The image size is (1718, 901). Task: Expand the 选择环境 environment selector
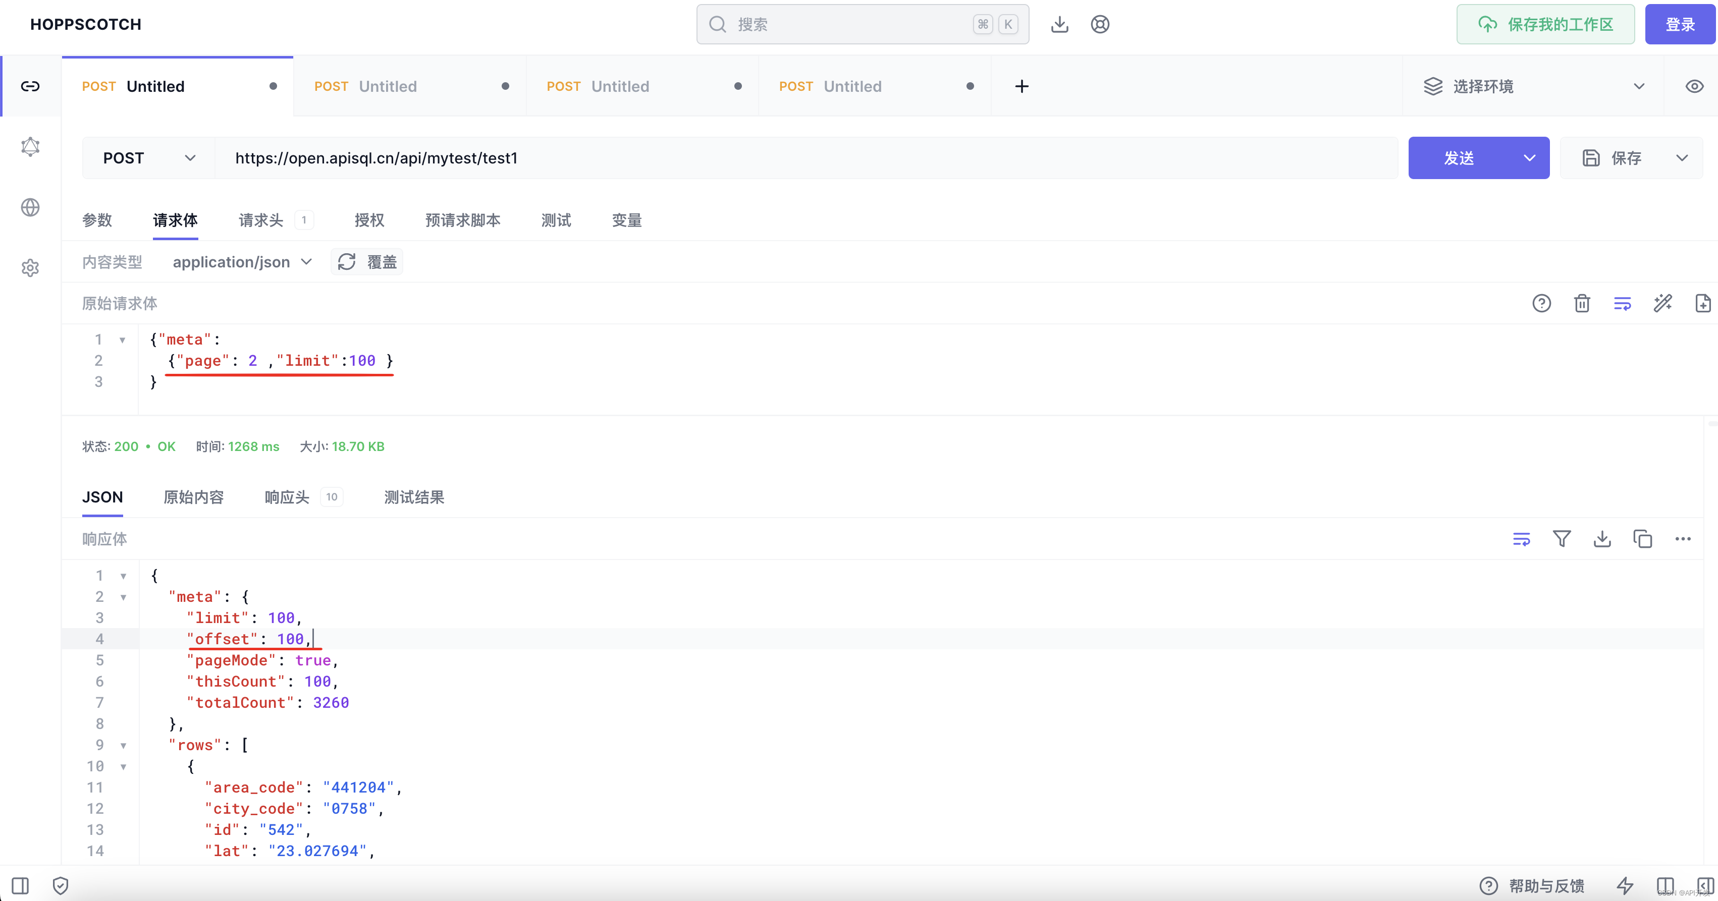[1533, 86]
